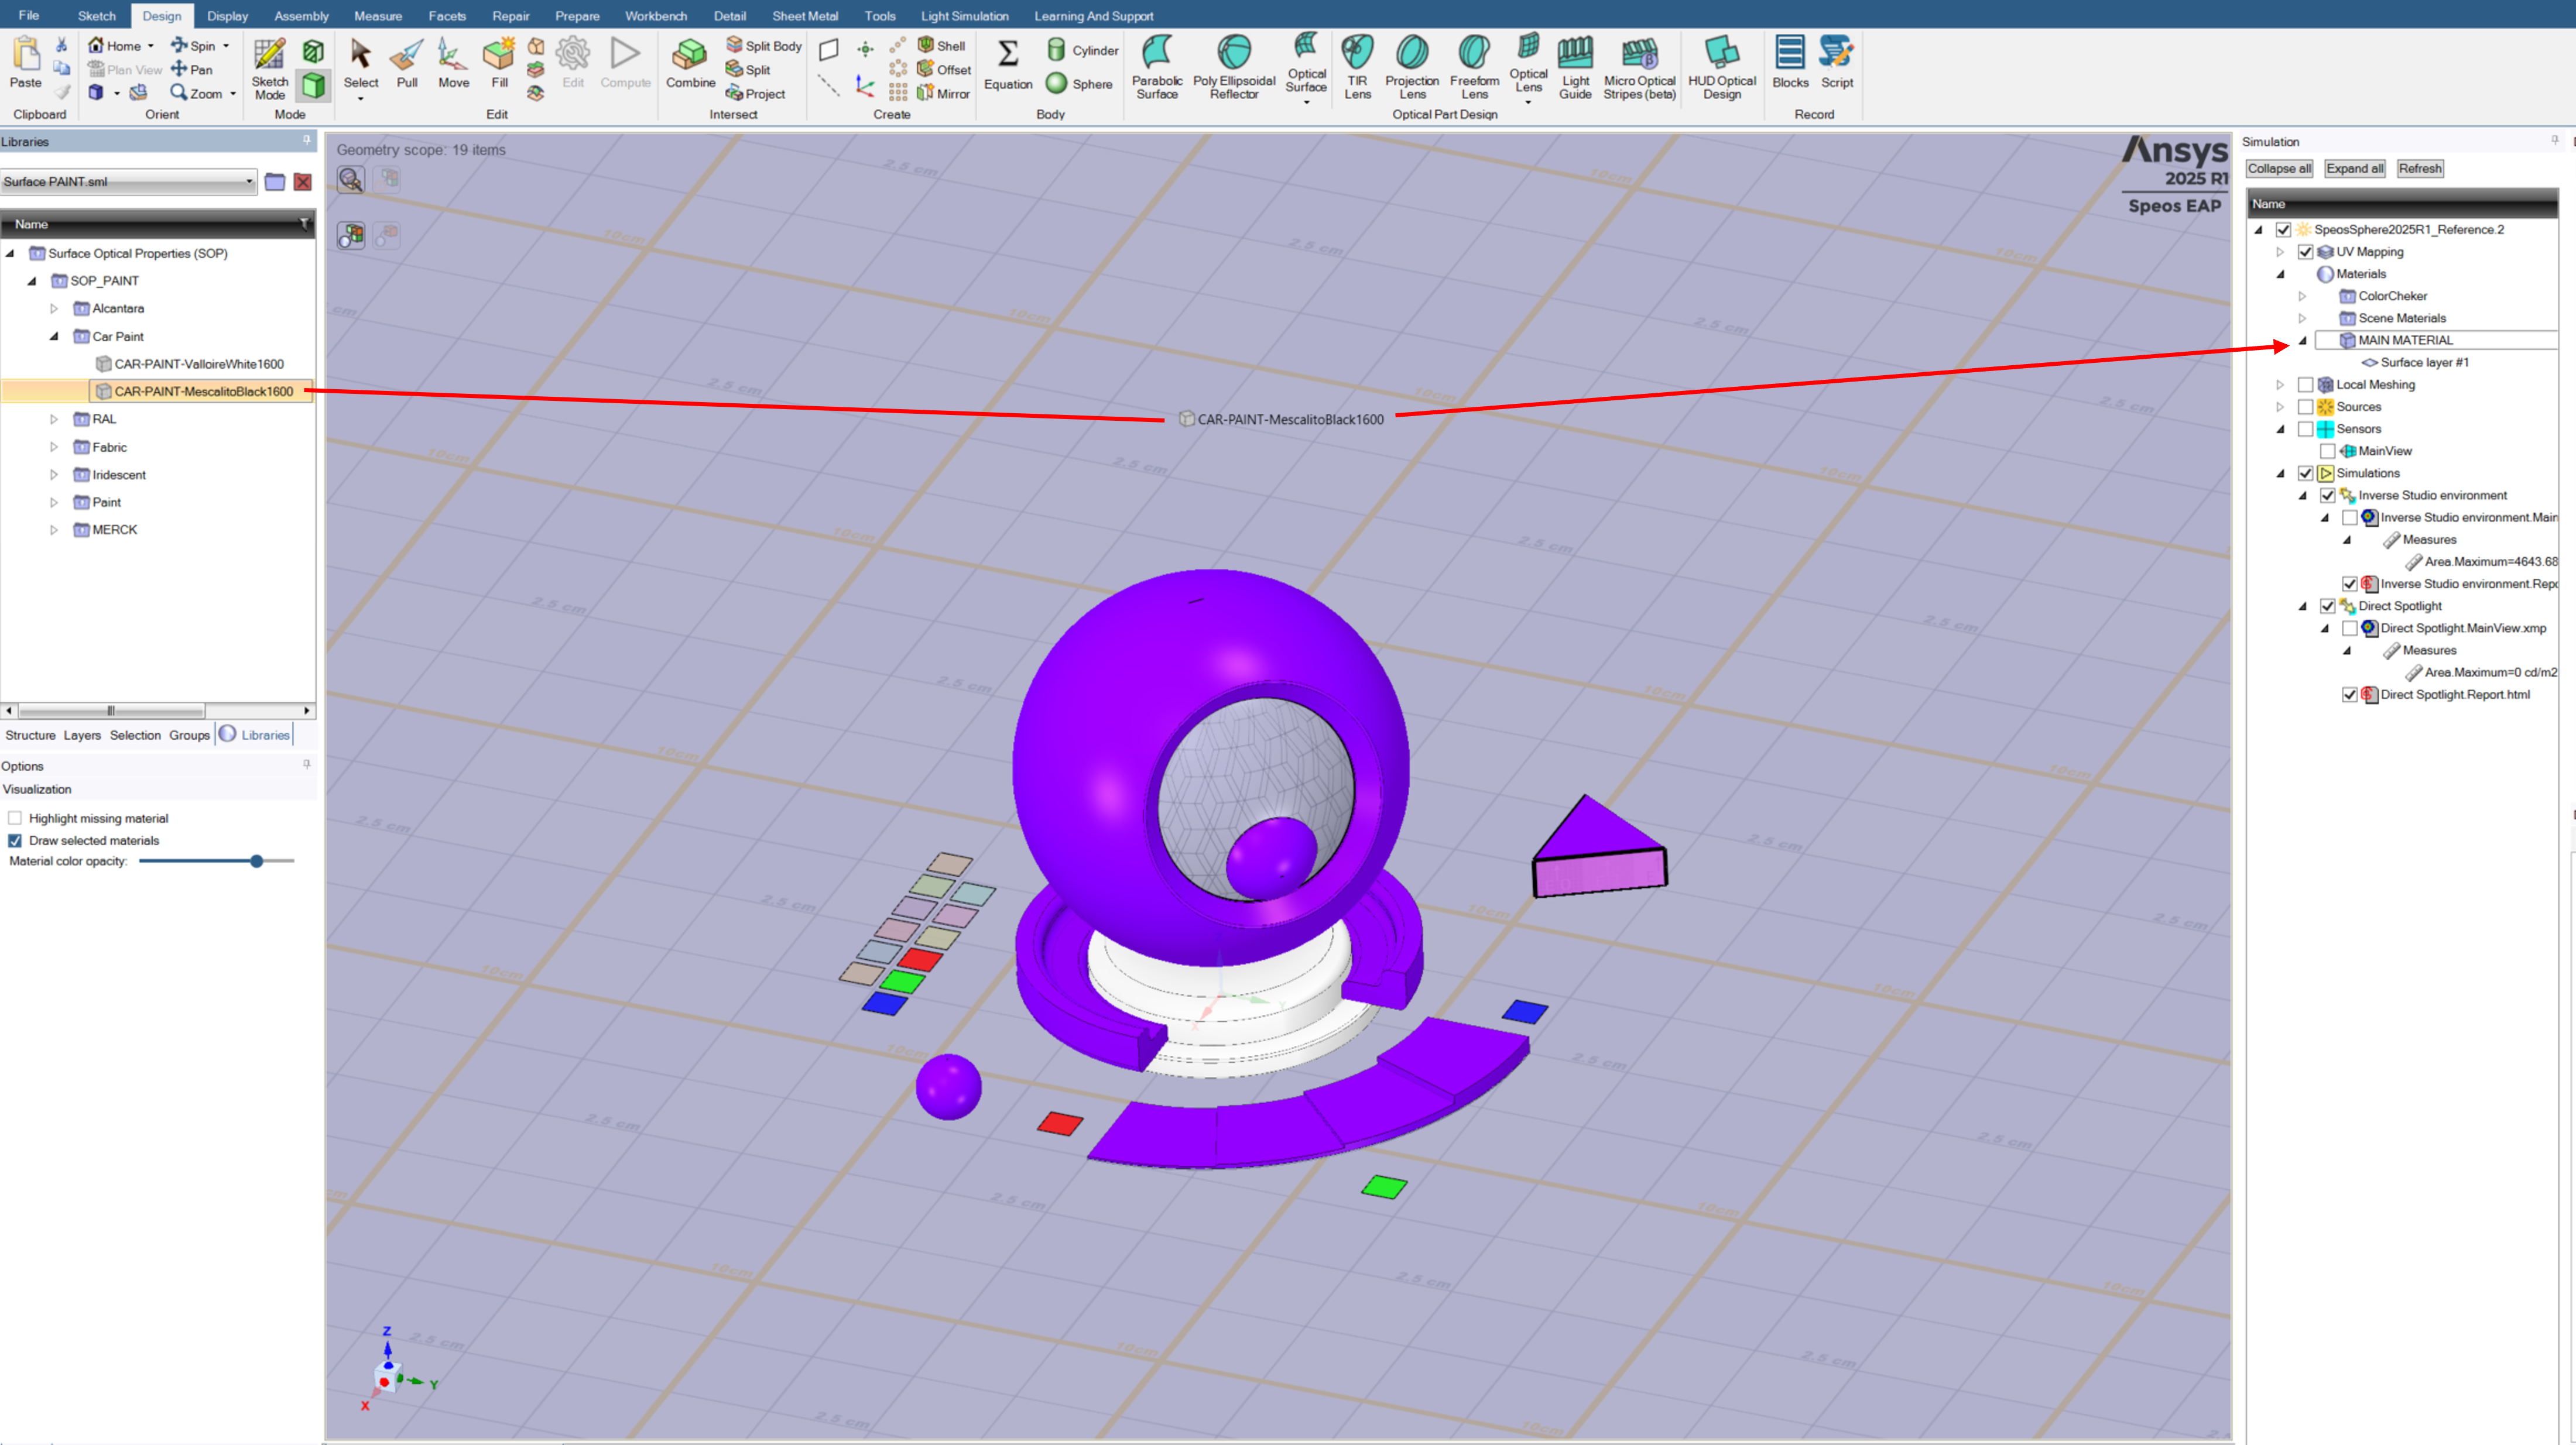Click the Expand all button
The height and width of the screenshot is (1445, 2576).
pyautogui.click(x=2354, y=169)
